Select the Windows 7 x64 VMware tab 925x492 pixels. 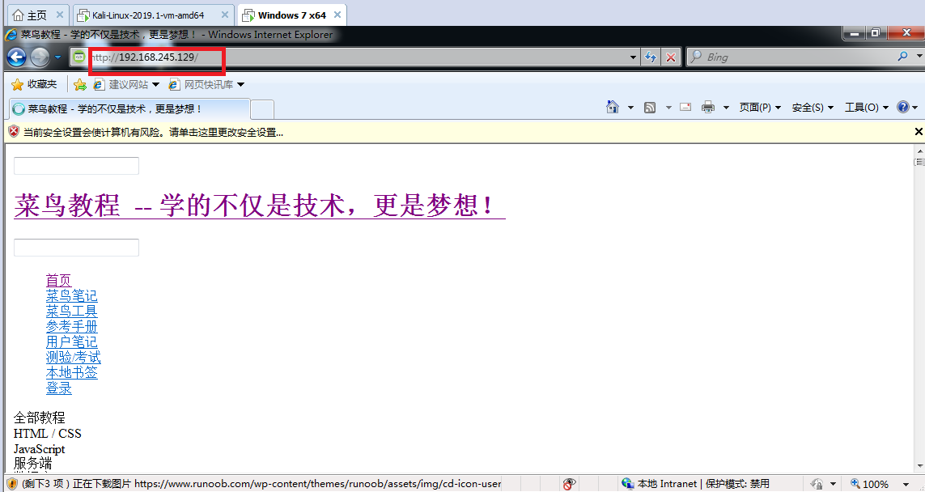pos(292,15)
